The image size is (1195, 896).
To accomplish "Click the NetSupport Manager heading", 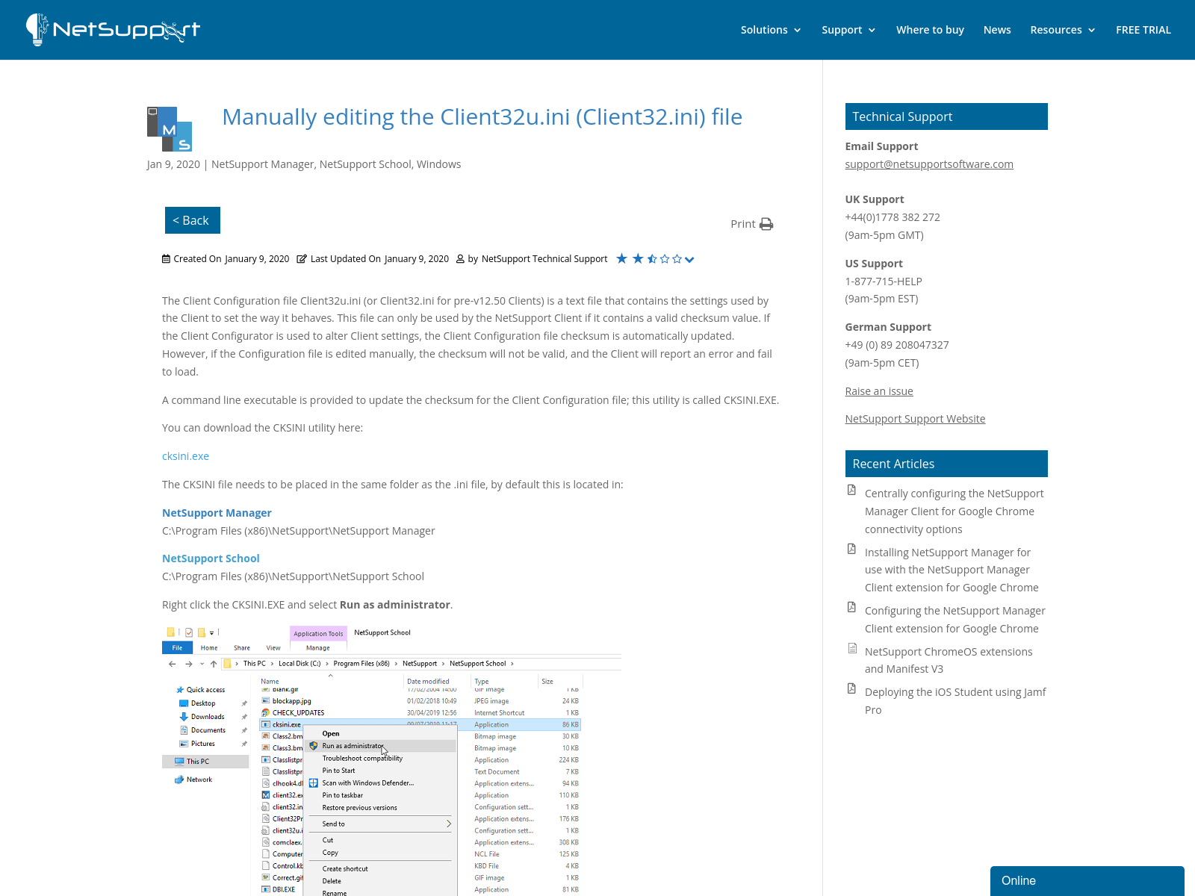I will click(x=217, y=513).
